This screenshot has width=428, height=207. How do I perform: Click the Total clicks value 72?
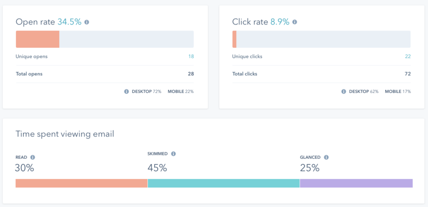[408, 74]
